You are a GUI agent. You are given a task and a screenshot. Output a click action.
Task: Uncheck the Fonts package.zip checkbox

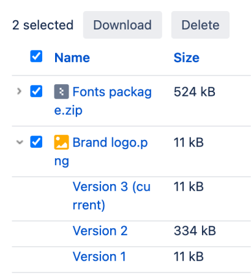36,91
